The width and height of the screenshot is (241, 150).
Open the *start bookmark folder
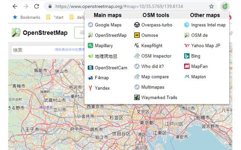coord(55,17)
